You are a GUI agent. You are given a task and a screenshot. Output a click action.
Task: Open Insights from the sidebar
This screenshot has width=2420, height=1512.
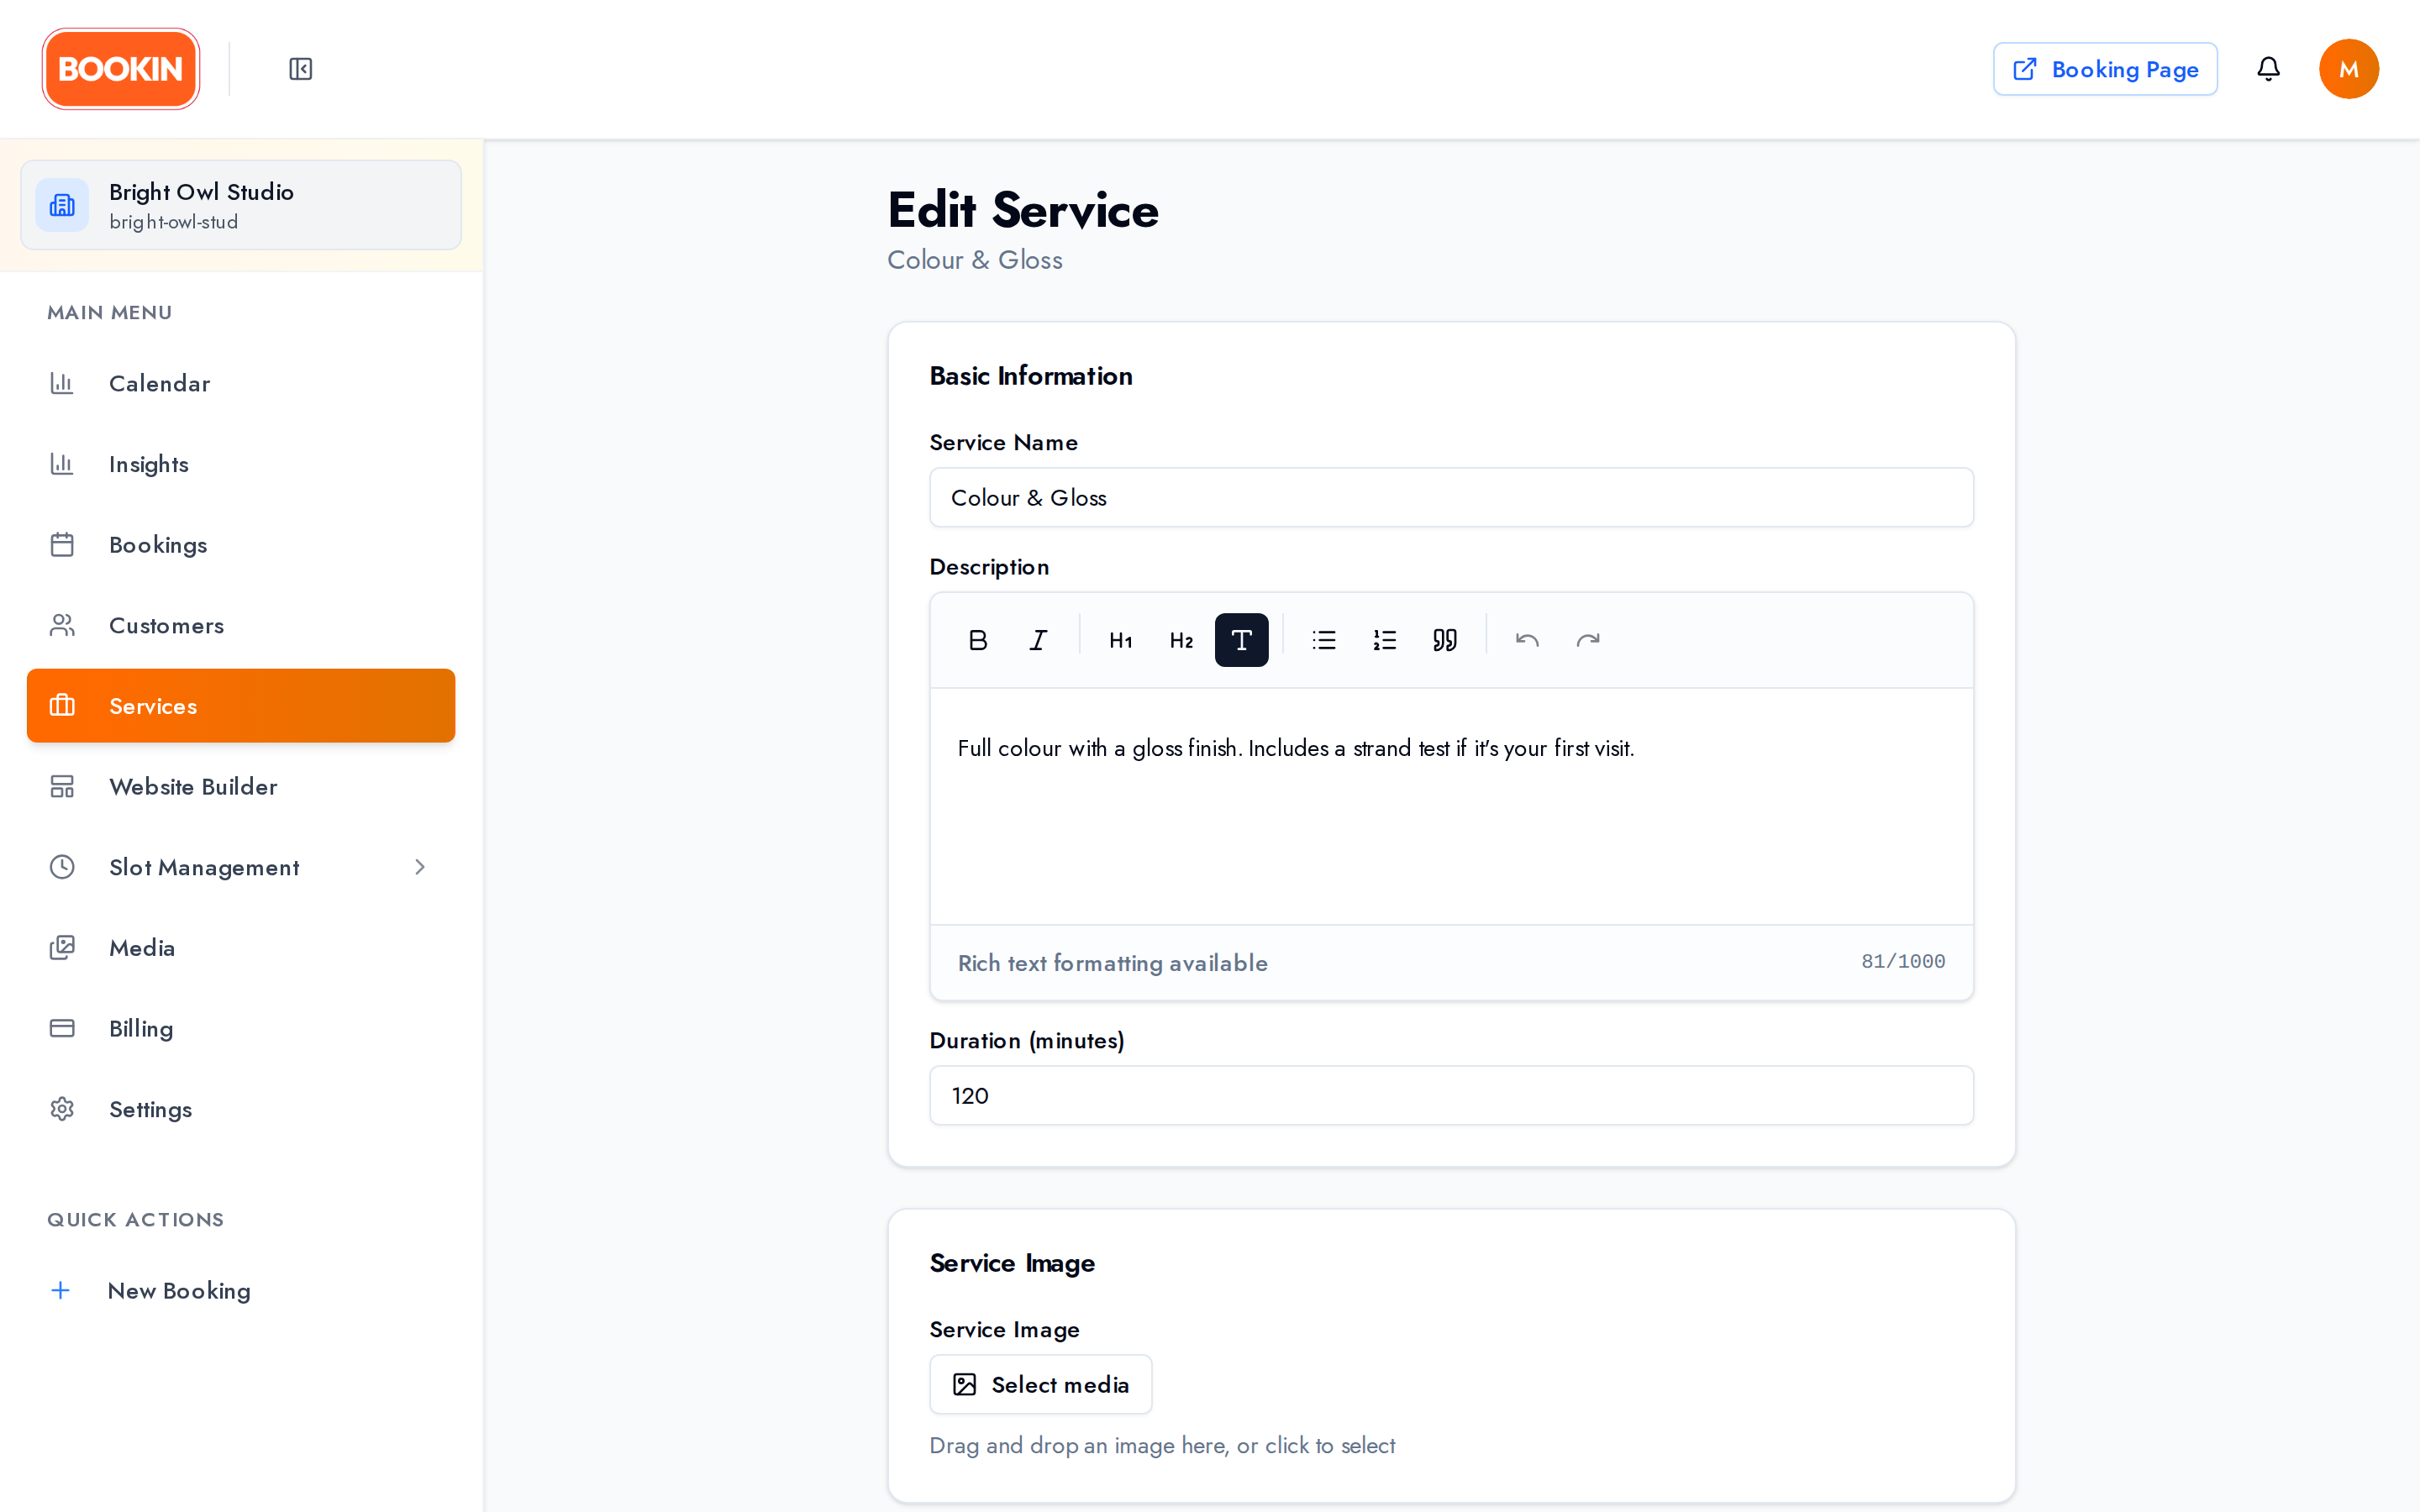[241, 464]
